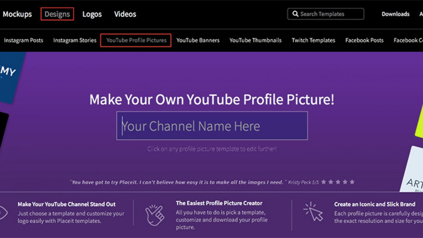Open the Mockups menu
The width and height of the screenshot is (423, 238).
pos(17,14)
